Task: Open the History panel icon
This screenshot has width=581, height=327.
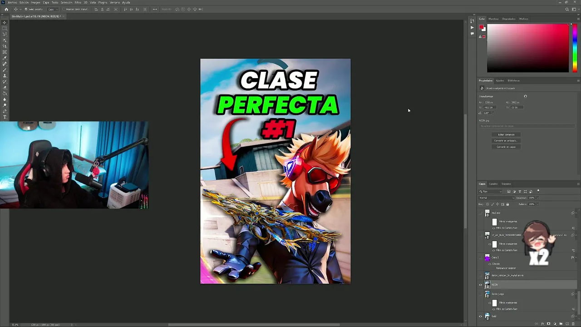Action: click(472, 21)
